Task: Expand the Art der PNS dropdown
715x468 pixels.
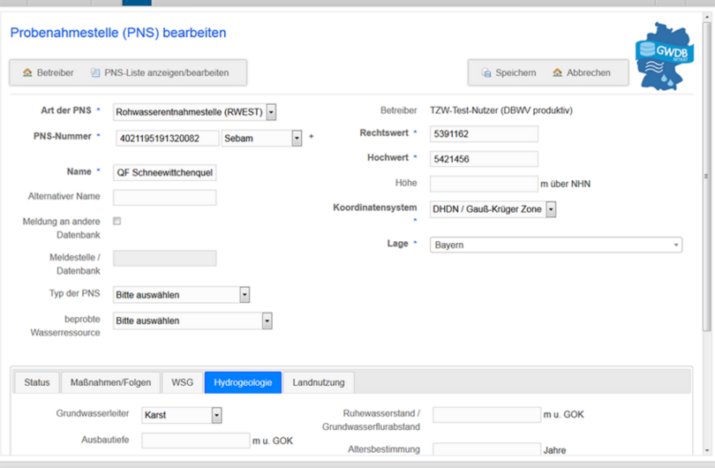Action: (x=271, y=112)
